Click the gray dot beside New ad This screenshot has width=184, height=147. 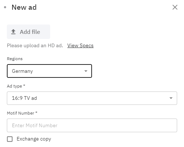(5, 7)
